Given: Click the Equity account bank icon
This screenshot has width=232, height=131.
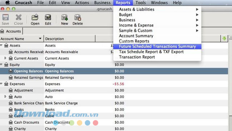Looking at the screenshot, I should click(6, 65).
